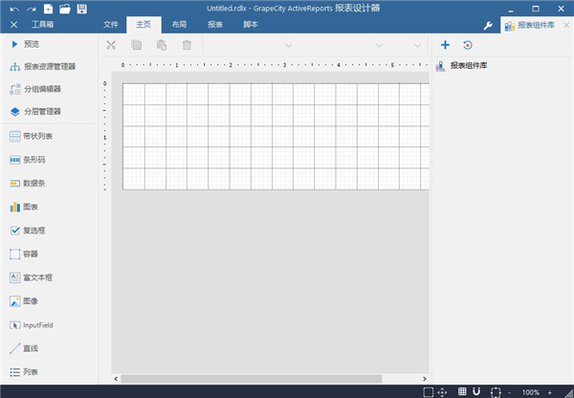This screenshot has width=574, height=398.
Task: Click the Open folder icon
Action: coord(64,8)
